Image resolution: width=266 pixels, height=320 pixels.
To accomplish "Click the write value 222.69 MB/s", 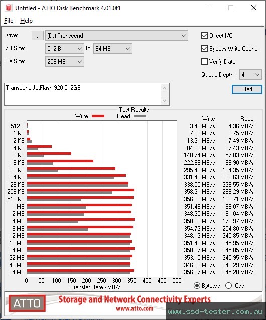I will click(x=199, y=163).
